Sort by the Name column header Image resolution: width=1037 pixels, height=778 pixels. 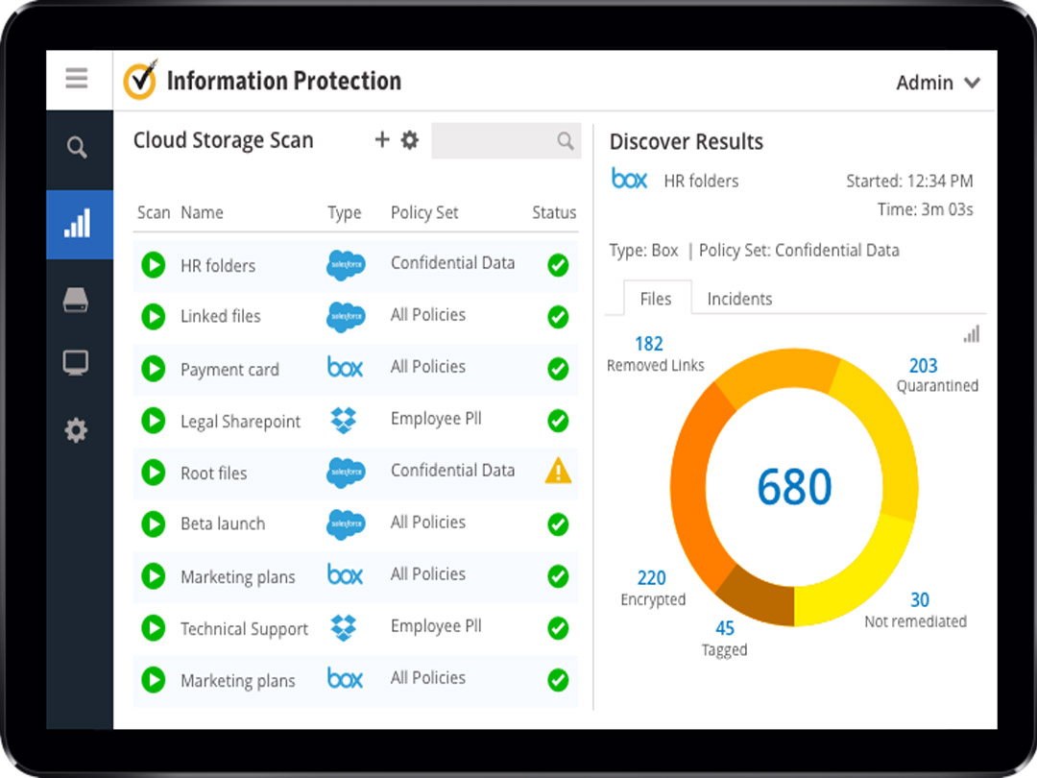coord(203,212)
